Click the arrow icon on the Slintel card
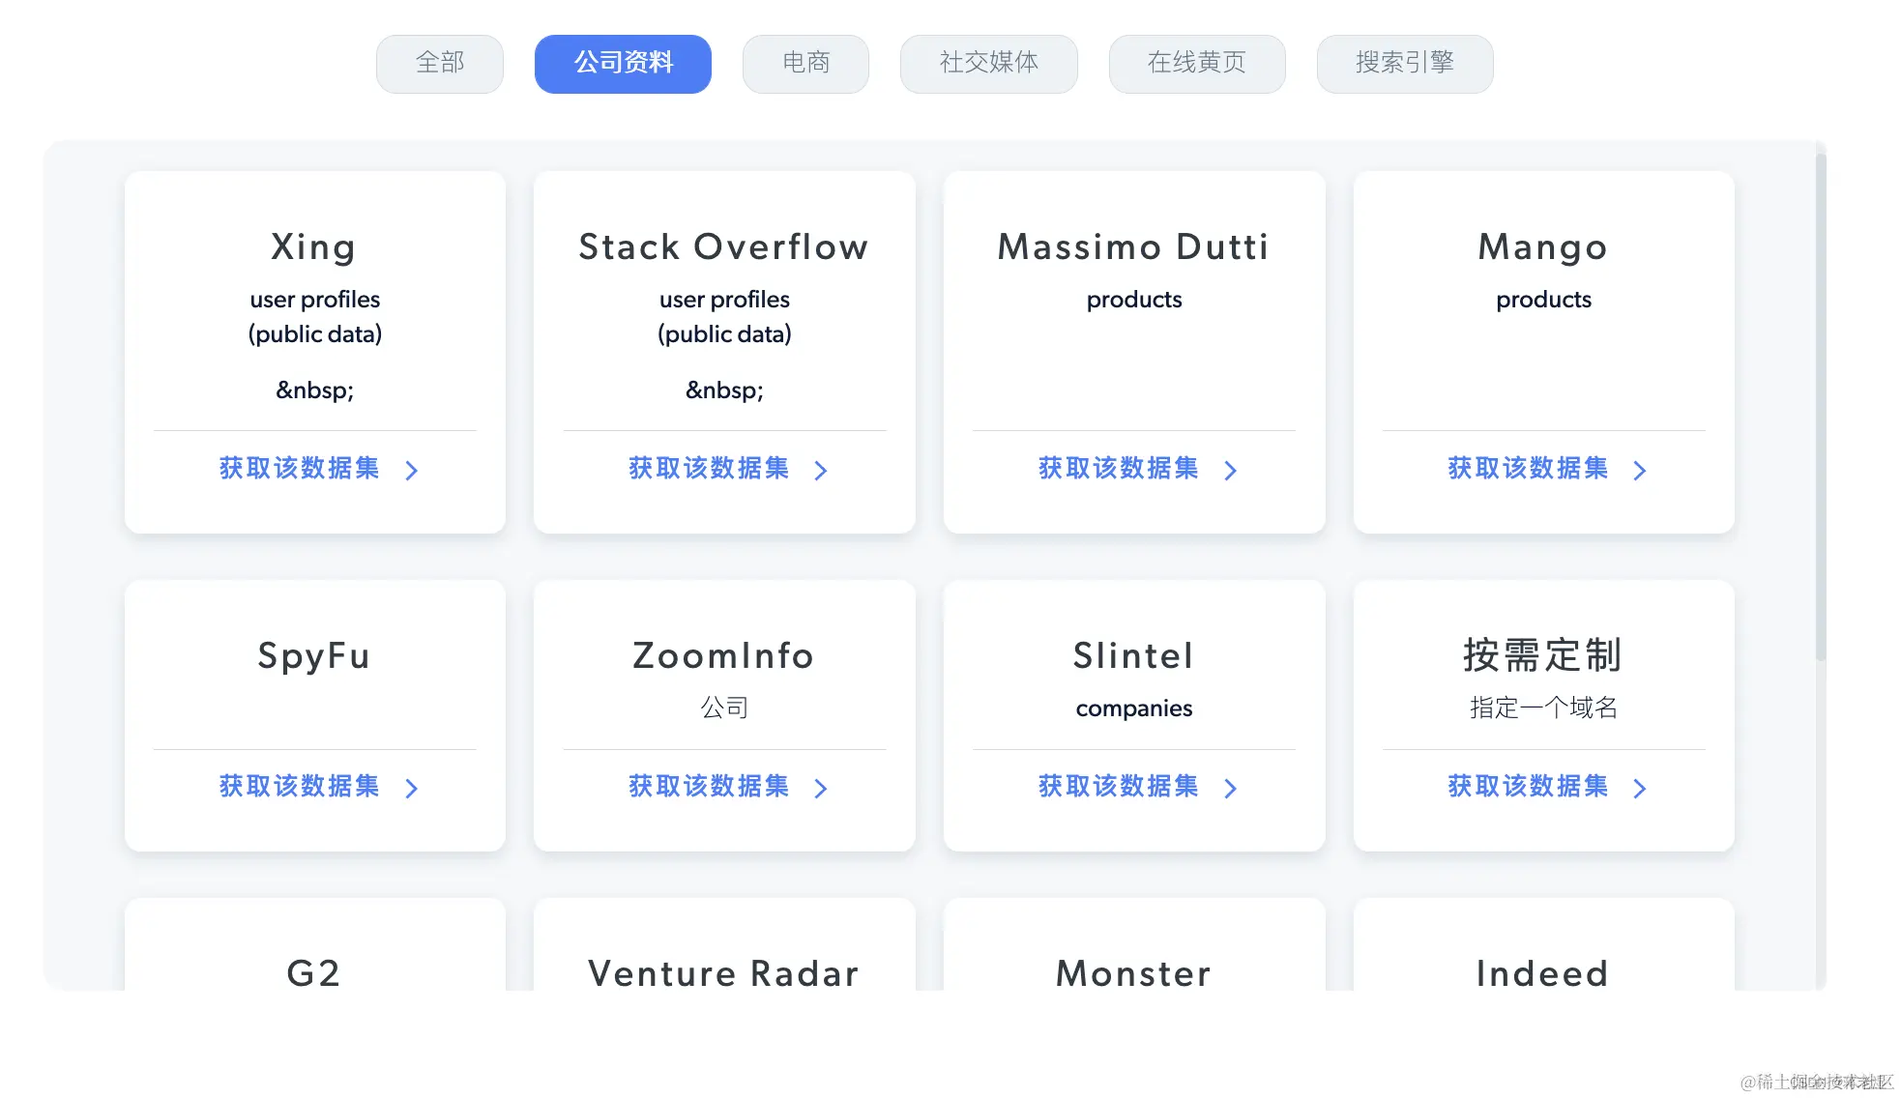 tap(1230, 788)
